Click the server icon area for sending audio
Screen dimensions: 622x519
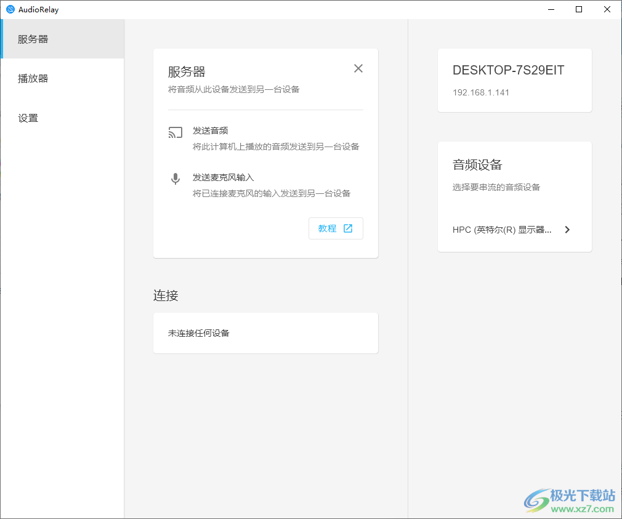click(175, 132)
